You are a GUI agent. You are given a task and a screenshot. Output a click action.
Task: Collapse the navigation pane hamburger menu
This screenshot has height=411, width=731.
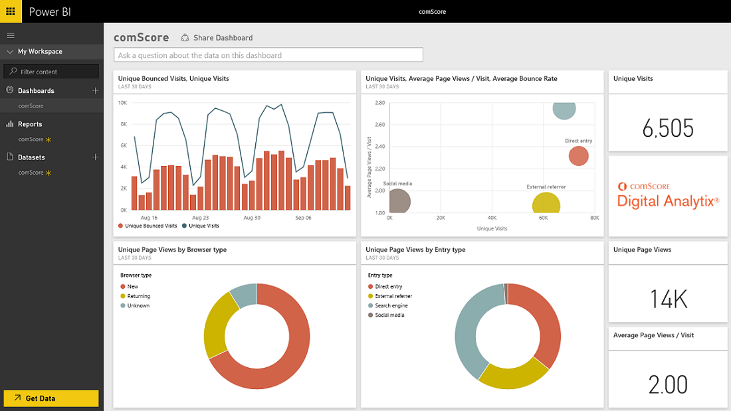(11, 35)
